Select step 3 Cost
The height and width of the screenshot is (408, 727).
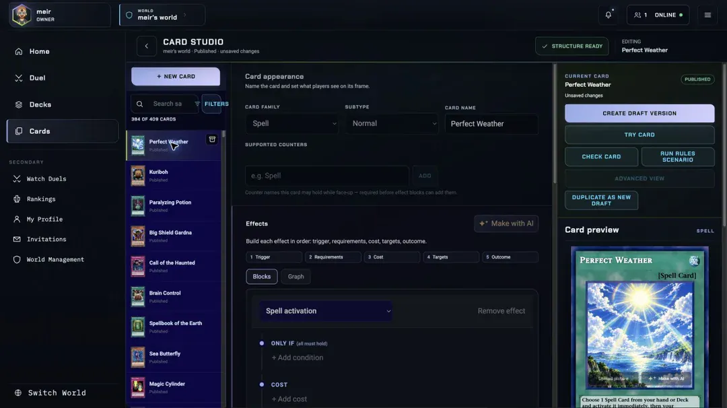392,257
